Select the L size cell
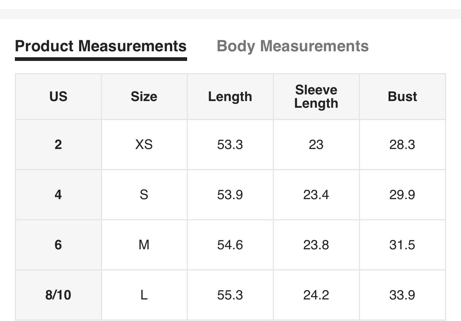The width and height of the screenshot is (461, 321). tap(144, 295)
